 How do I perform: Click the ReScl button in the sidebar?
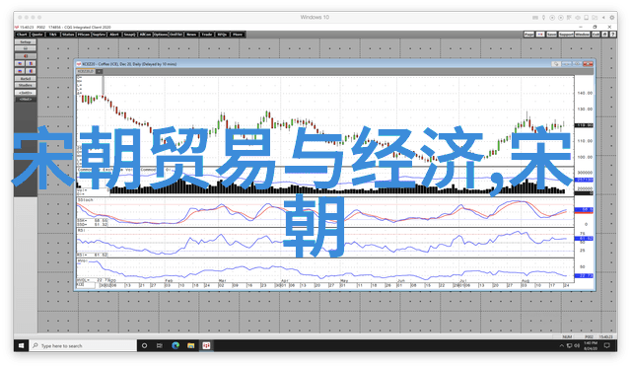pyautogui.click(x=26, y=79)
